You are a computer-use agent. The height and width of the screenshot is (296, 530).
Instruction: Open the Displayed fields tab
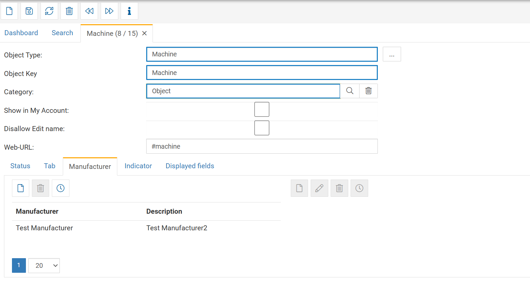[190, 166]
